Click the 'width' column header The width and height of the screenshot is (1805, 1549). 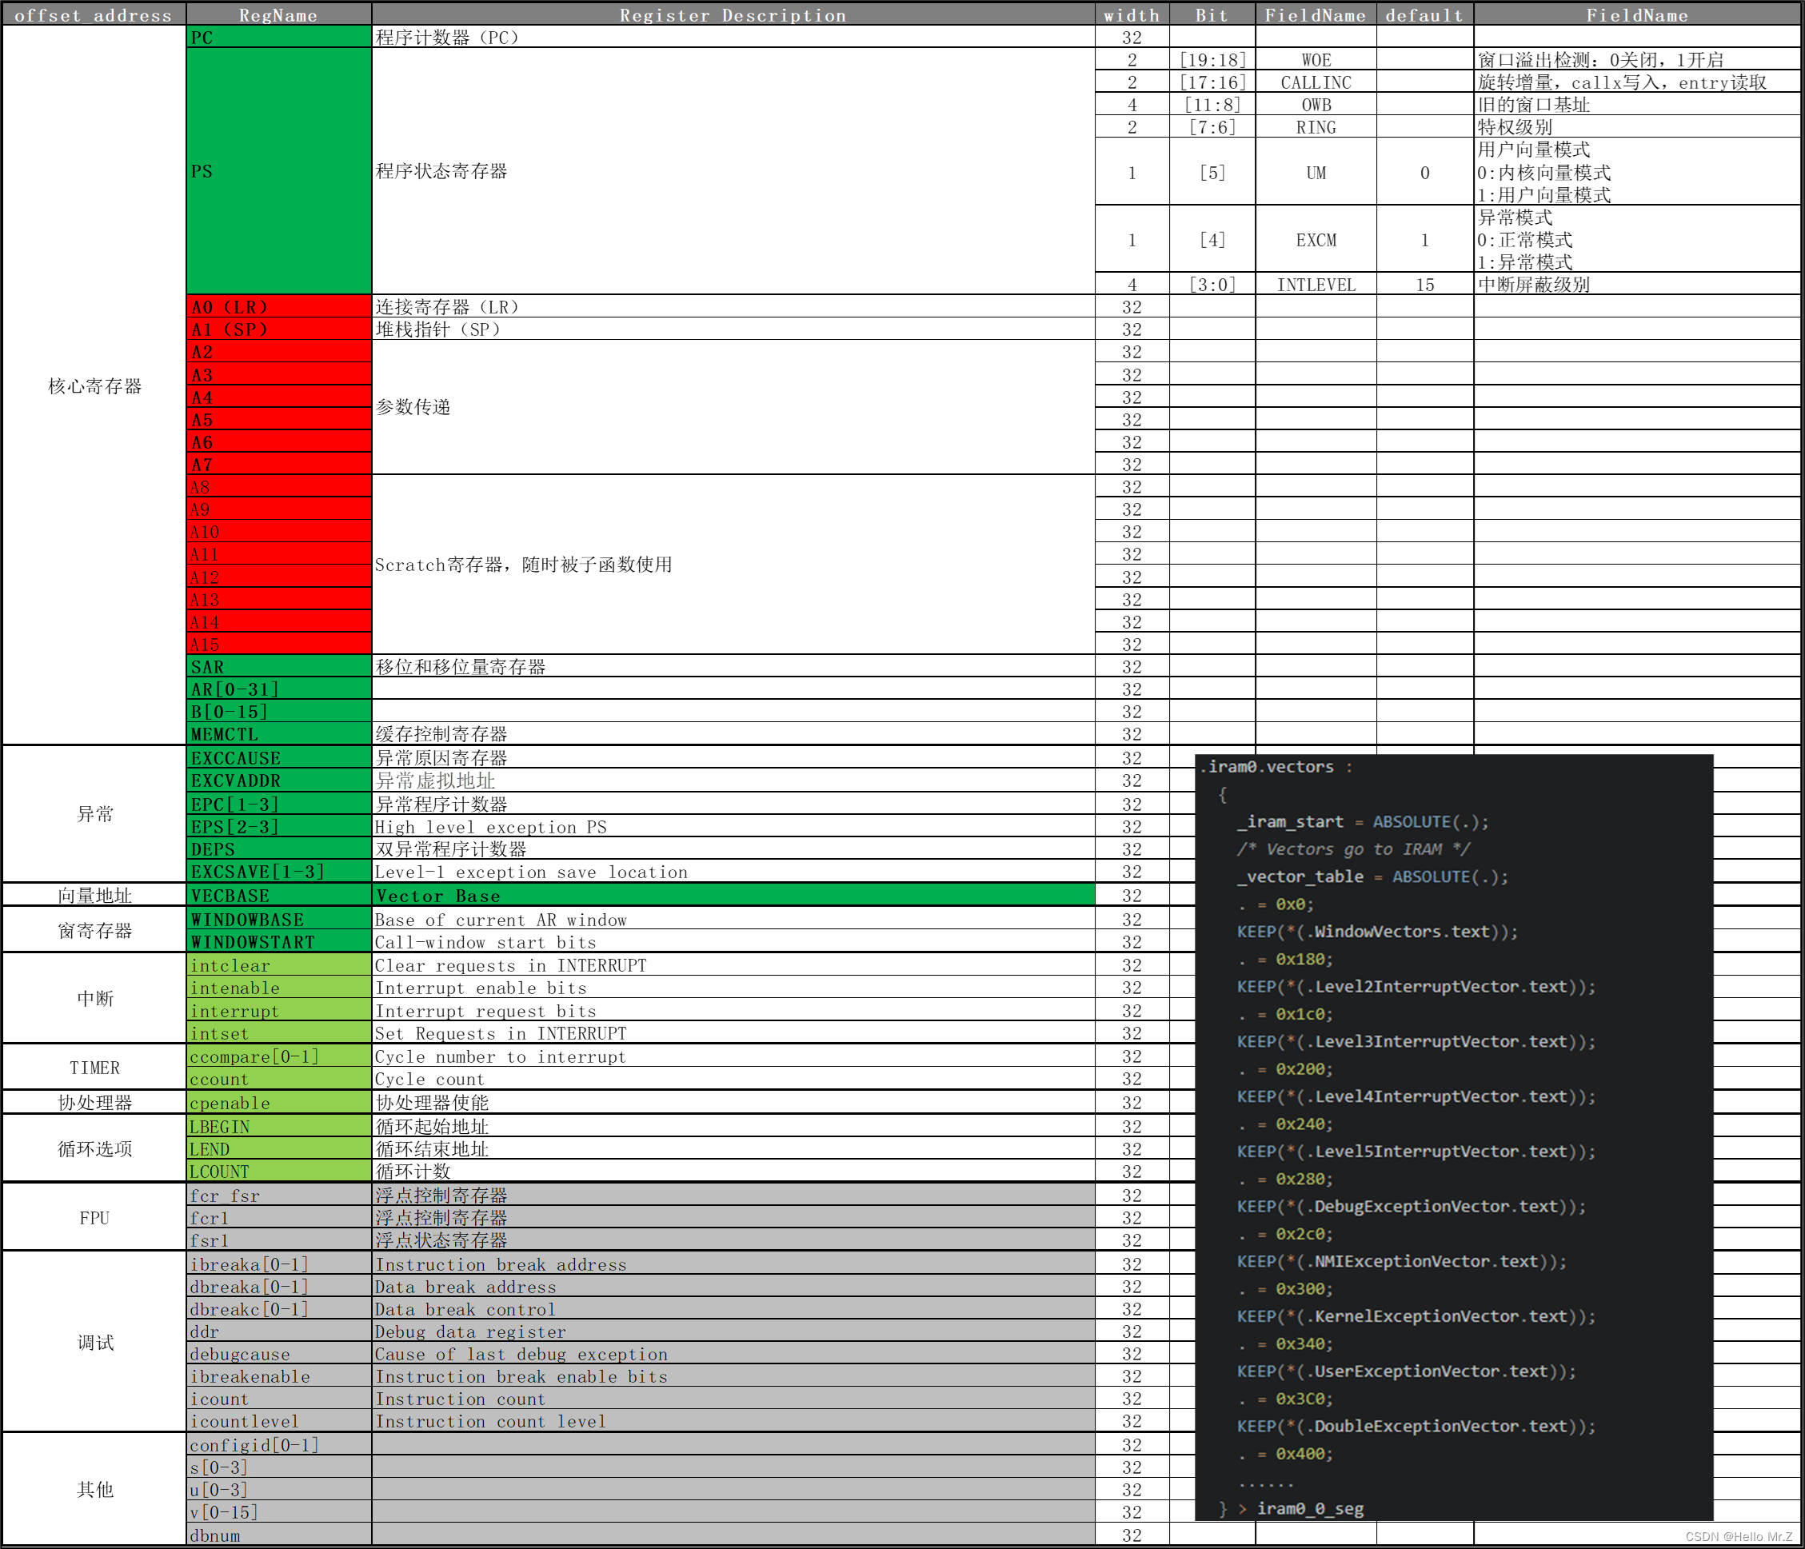point(1131,15)
